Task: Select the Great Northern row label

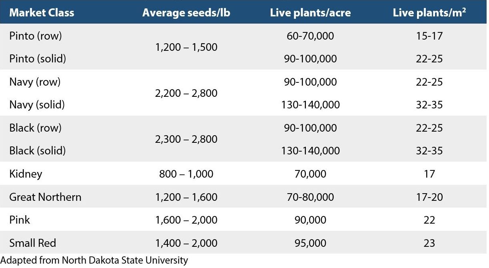Action: 45,197
